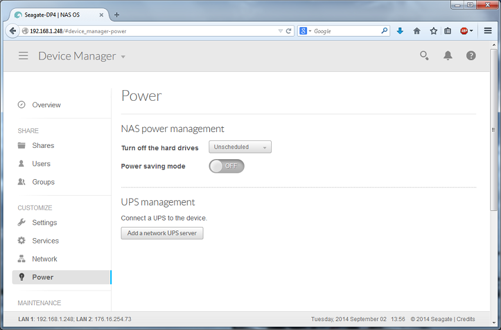Open notifications bell icon
The height and width of the screenshot is (330, 501).
(447, 55)
